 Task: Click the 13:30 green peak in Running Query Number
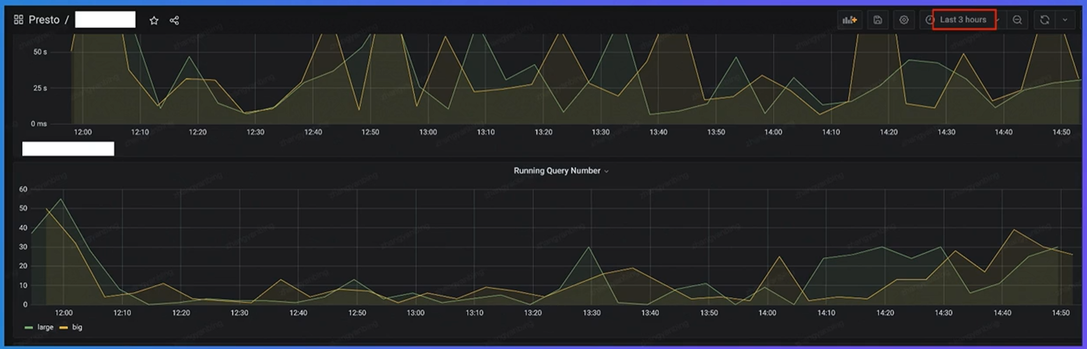[589, 248]
